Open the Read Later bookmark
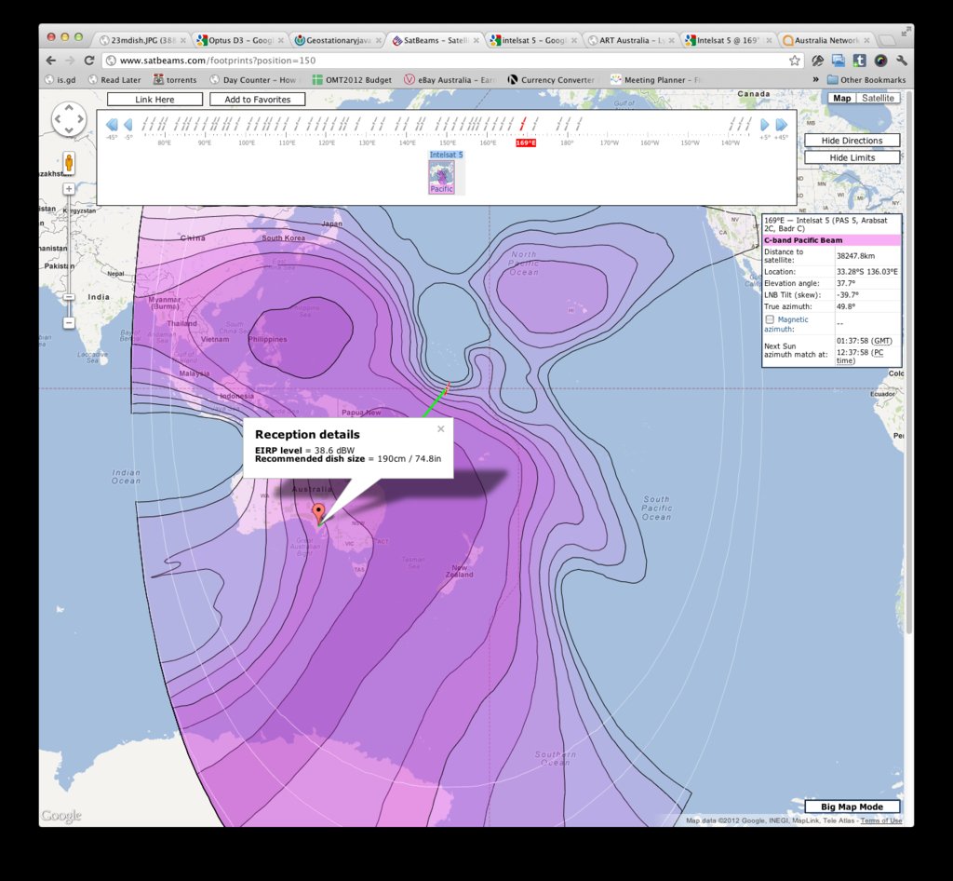The width and height of the screenshot is (953, 881). tap(114, 80)
